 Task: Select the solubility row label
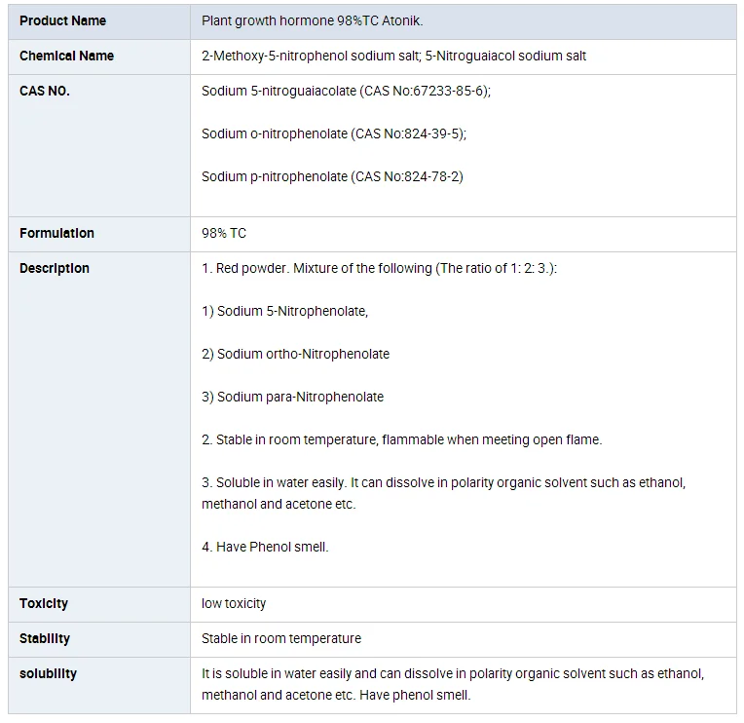point(48,673)
